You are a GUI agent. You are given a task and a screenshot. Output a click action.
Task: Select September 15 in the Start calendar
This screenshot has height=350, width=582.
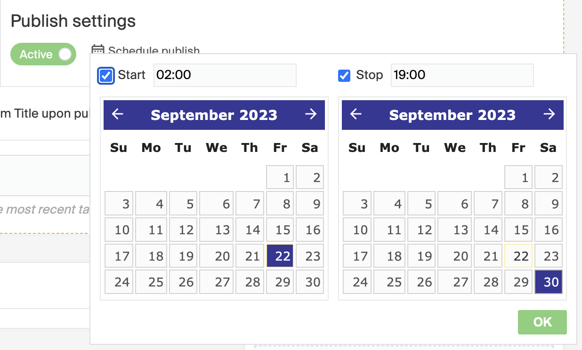280,230
